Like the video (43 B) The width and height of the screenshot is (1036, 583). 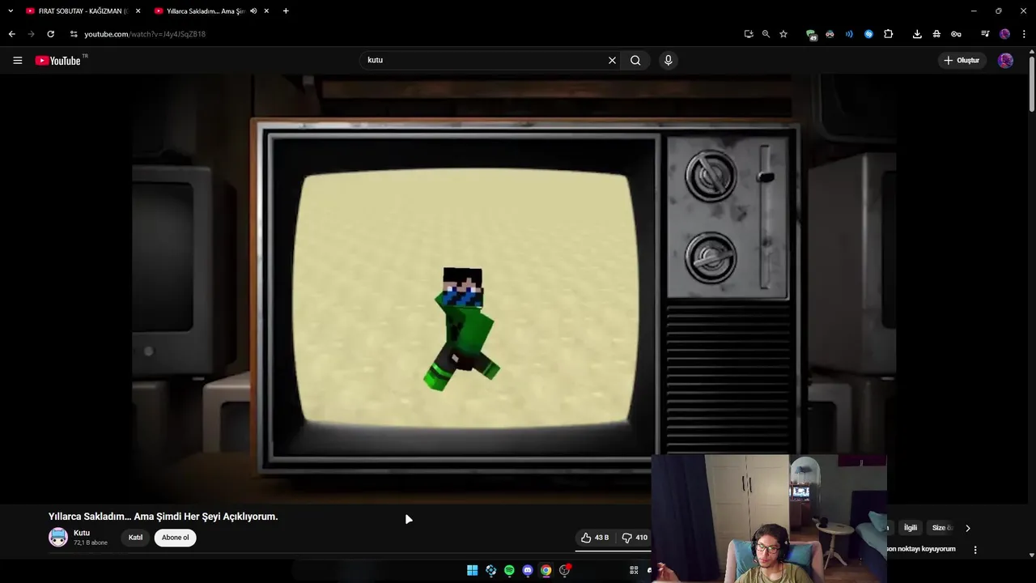(595, 538)
